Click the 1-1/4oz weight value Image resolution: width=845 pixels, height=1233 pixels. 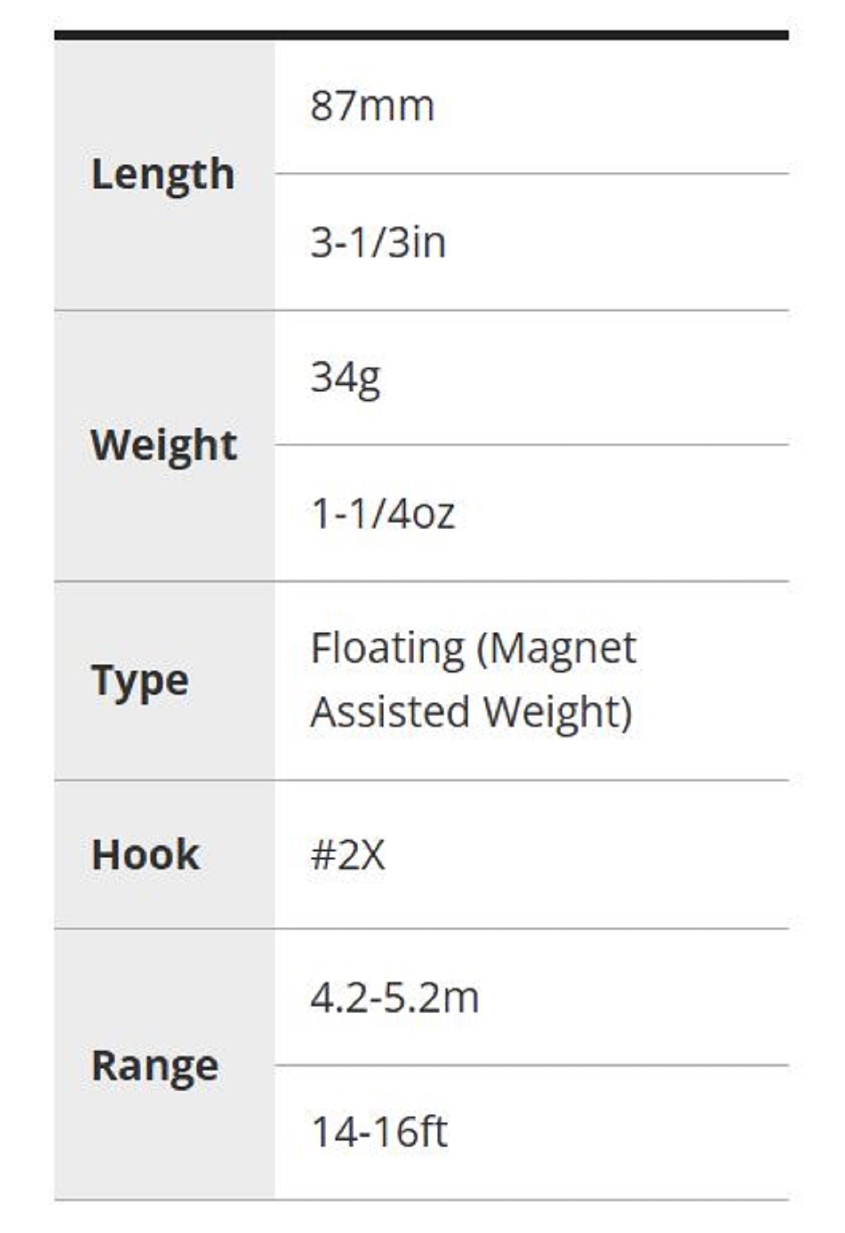coord(383,514)
